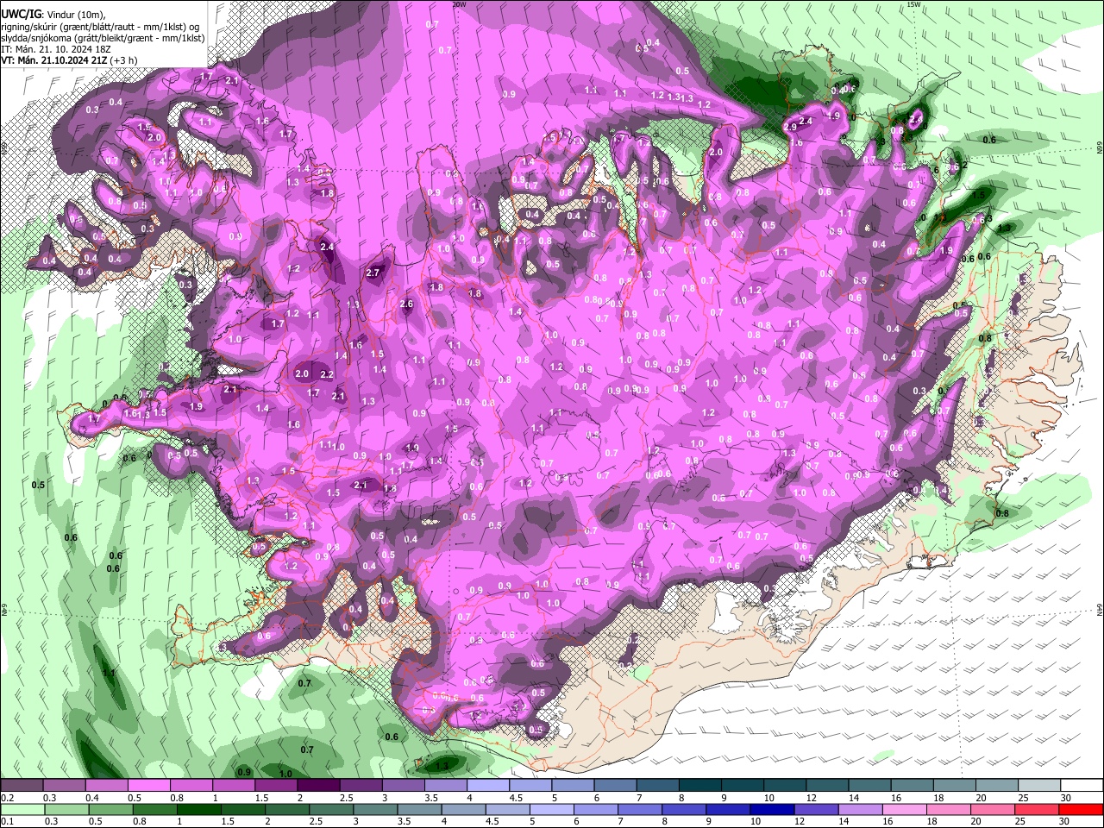Click the bright pink 0.5–0.8 swatch in upper legend row

149,786
